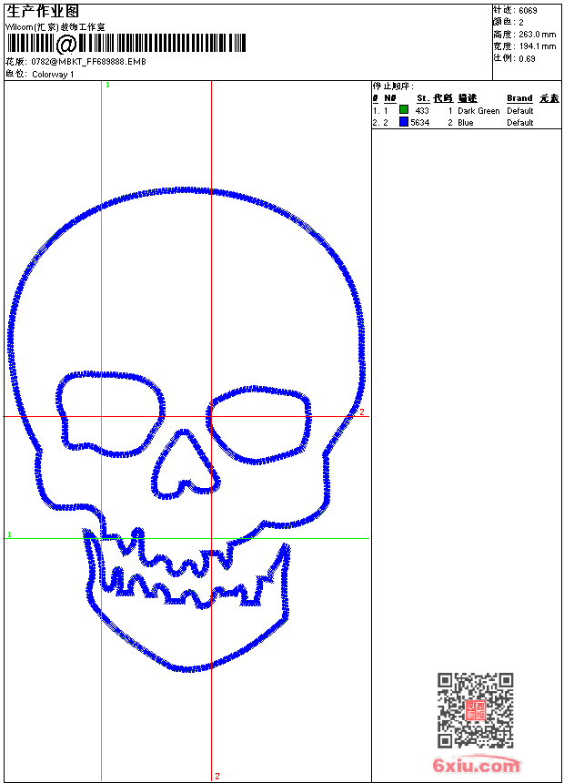Screen dimensions: 564x783
Task: Click the green marker 1 at top
Action: 107,85
